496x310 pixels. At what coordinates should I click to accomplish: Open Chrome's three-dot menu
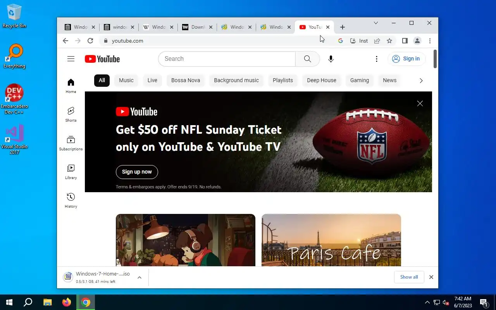[430, 41]
